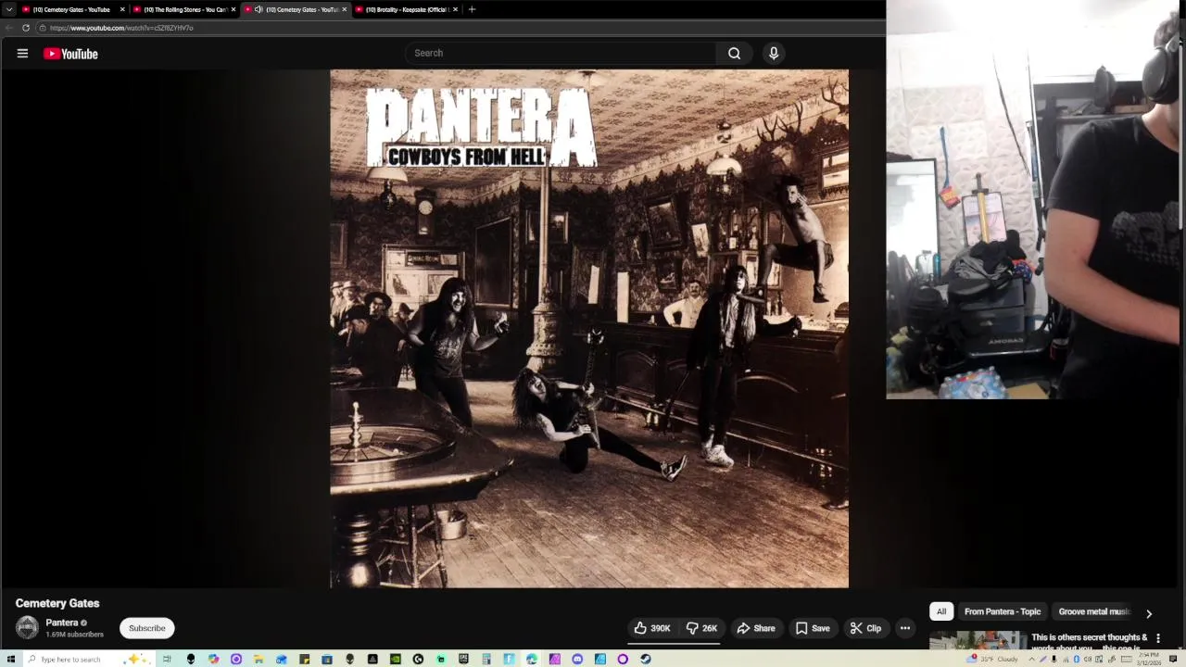
Task: Open Pantera channel avatar
Action: click(27, 627)
